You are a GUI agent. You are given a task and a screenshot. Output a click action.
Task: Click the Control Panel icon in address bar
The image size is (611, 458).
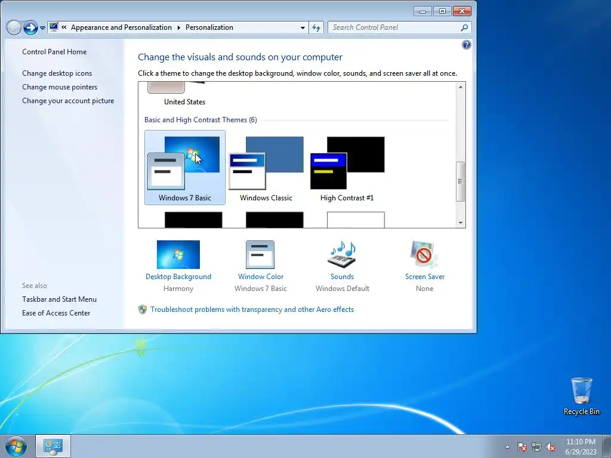click(x=54, y=27)
